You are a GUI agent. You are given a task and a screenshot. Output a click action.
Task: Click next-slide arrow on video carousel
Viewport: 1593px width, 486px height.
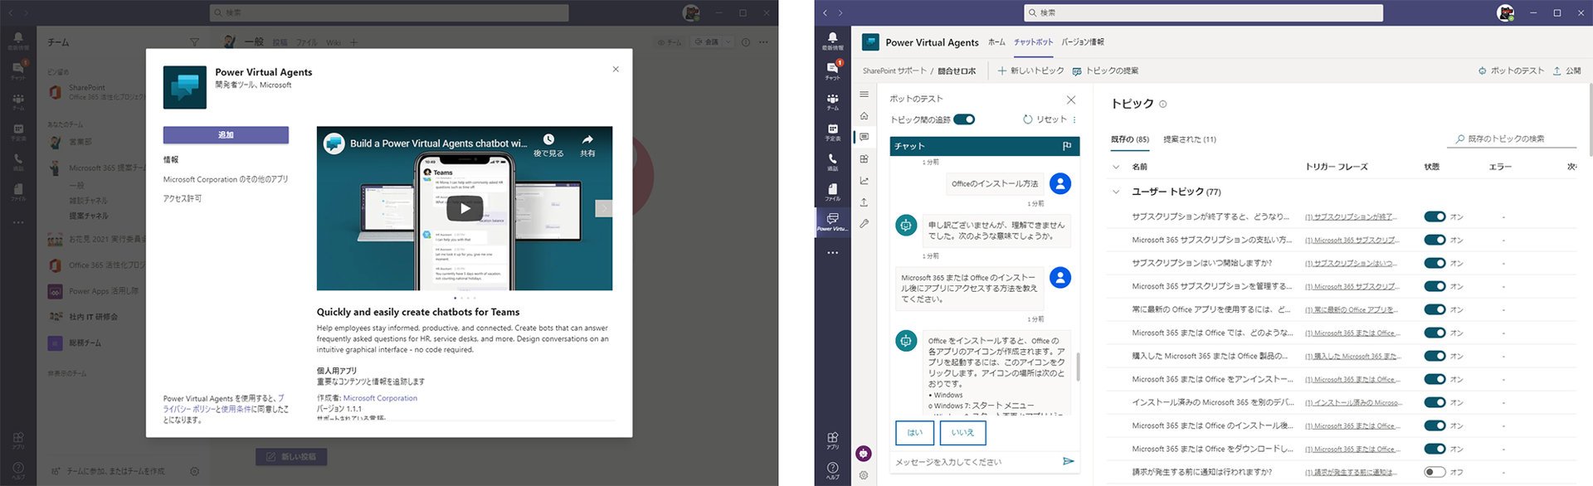click(604, 208)
